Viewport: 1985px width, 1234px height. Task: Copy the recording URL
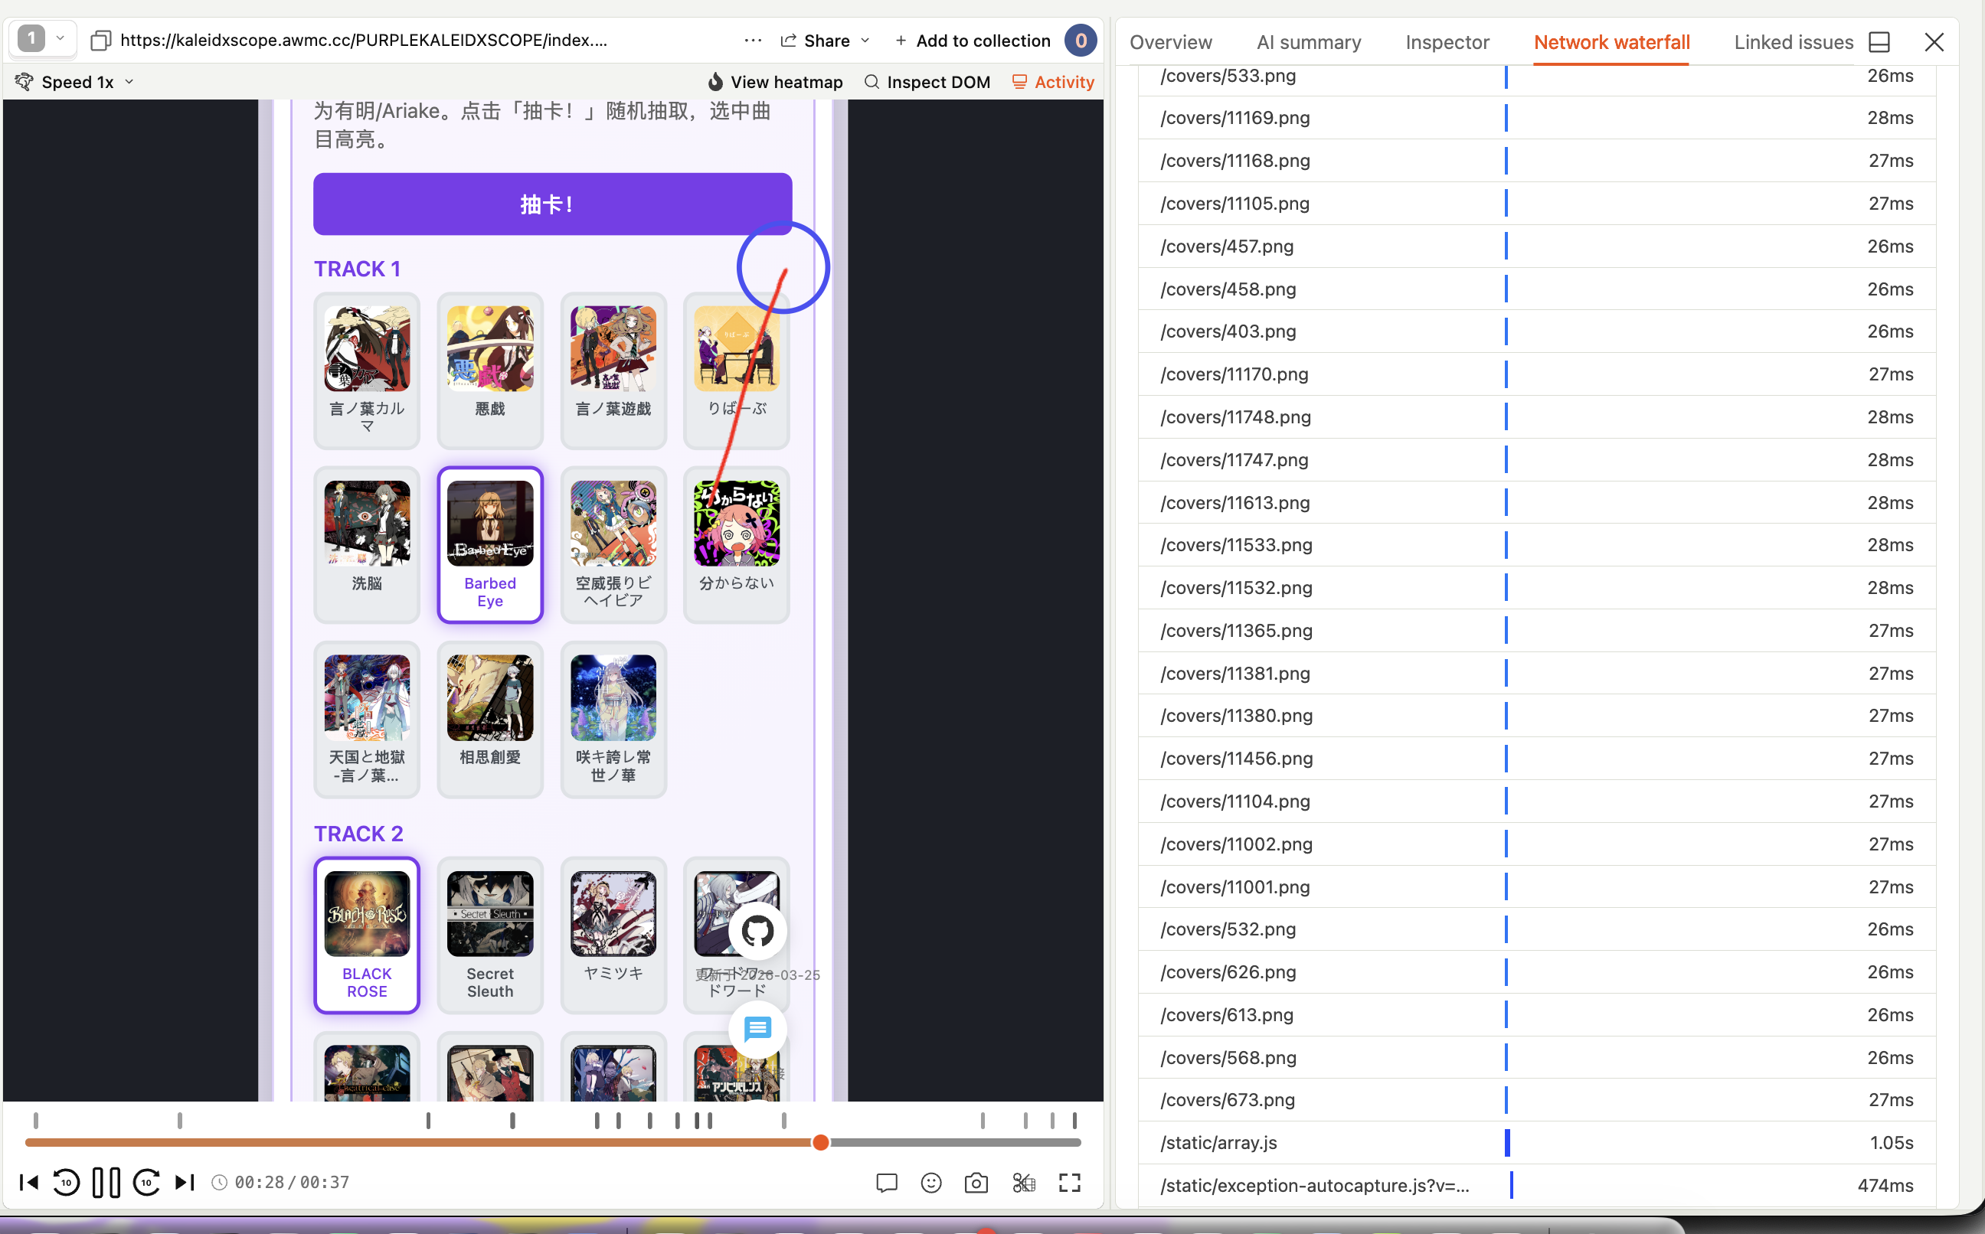click(100, 40)
